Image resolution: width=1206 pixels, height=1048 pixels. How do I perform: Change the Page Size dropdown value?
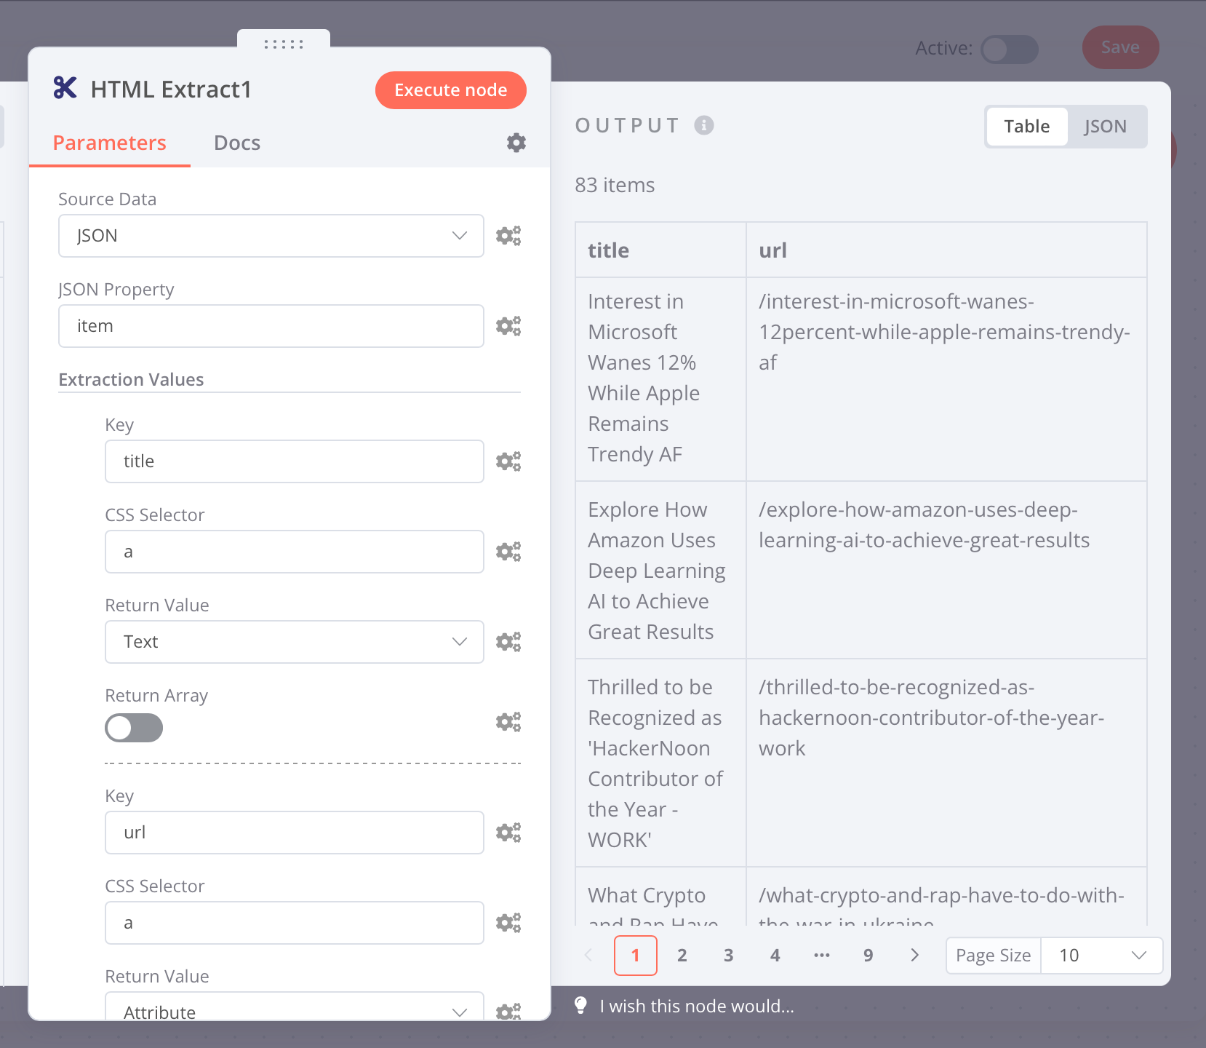[1101, 955]
